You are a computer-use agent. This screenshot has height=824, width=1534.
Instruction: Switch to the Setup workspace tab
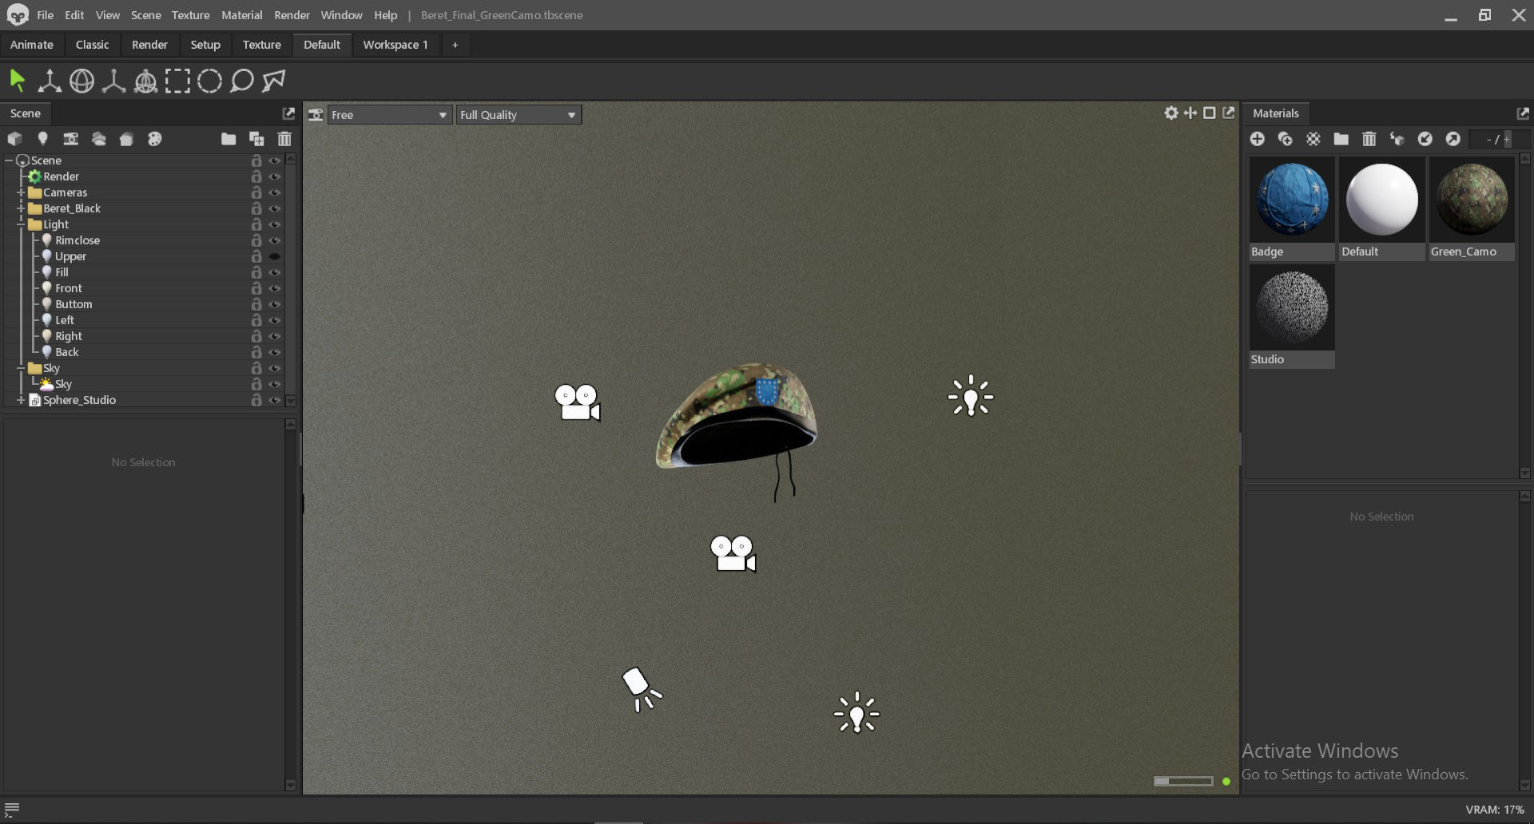click(x=205, y=45)
